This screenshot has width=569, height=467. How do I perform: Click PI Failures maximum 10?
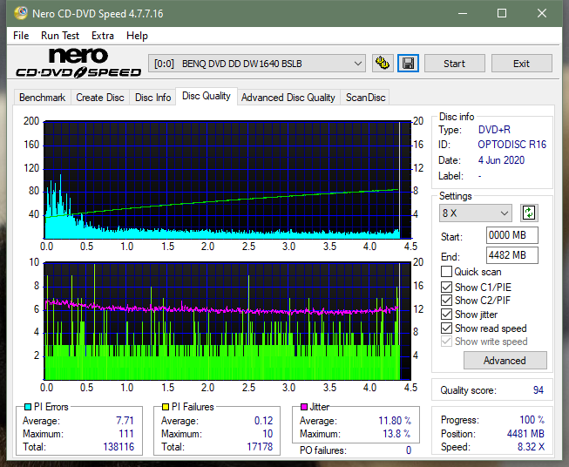tap(268, 434)
